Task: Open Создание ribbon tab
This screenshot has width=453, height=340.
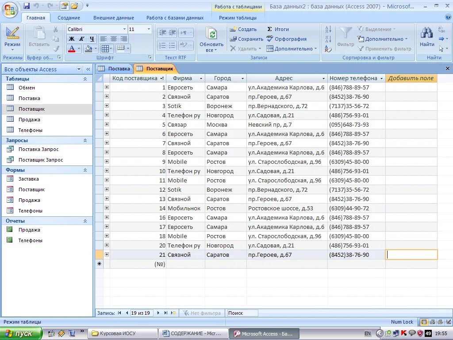Action: (x=69, y=18)
